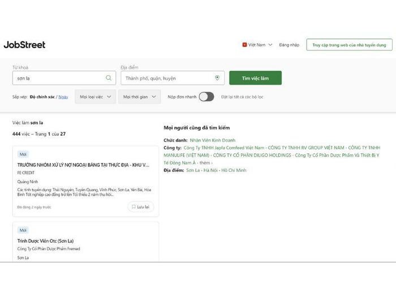This screenshot has width=396, height=297.
Task: Click Đặt lại tất cả các bộ lọc
Action: (x=242, y=97)
